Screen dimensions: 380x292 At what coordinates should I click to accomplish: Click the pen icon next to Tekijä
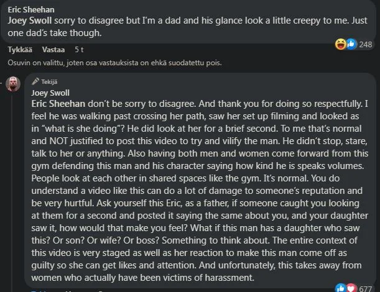pos(35,81)
